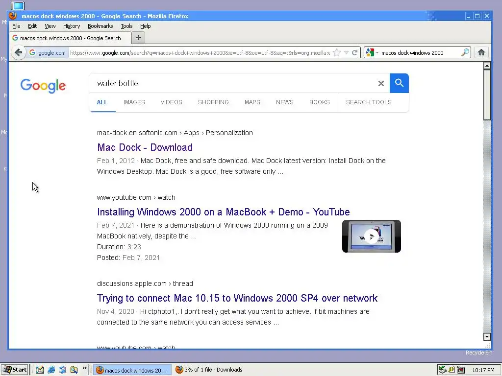The width and height of the screenshot is (502, 376).
Task: Open the Edit menu
Action: (32, 26)
